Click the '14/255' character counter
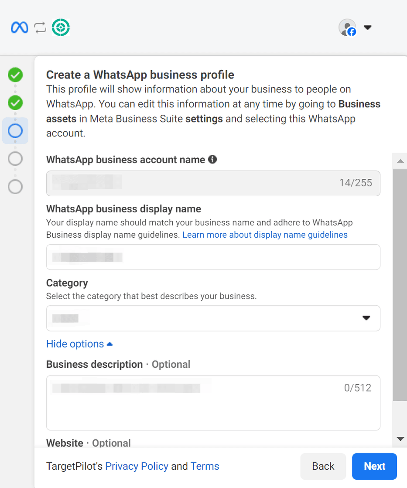This screenshot has width=407, height=488. [x=356, y=183]
